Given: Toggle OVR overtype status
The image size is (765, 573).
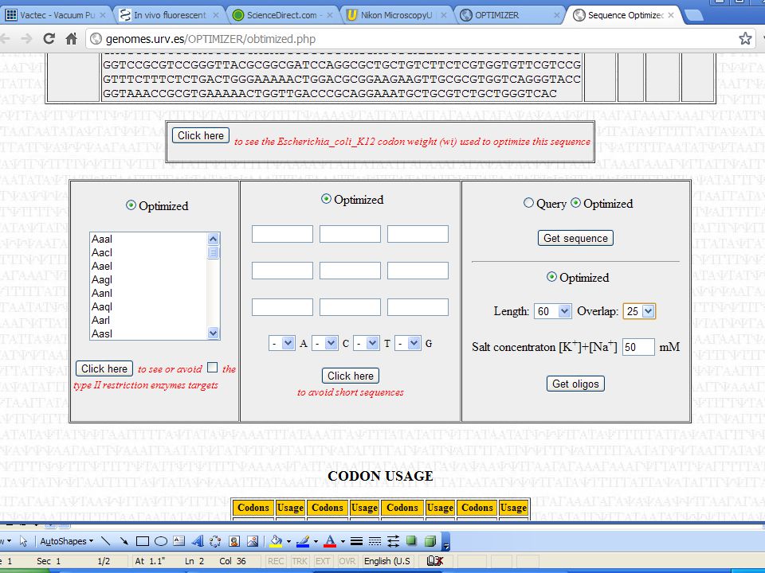Looking at the screenshot, I should (x=347, y=561).
